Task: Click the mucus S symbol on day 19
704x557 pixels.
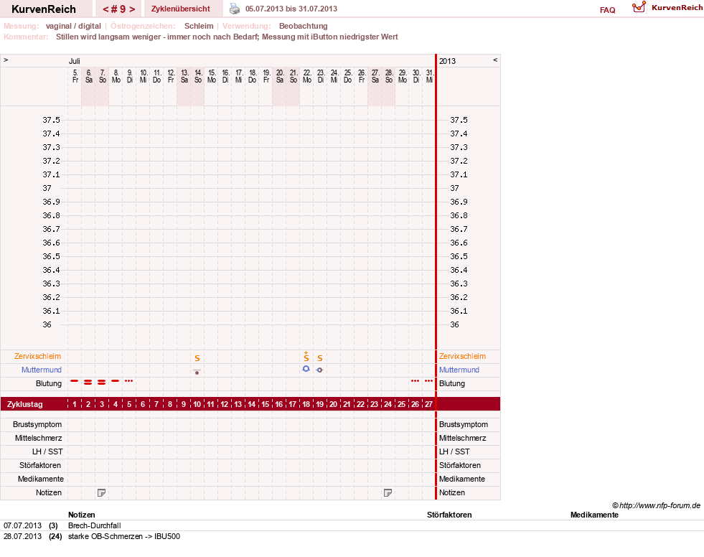Action: click(x=319, y=358)
